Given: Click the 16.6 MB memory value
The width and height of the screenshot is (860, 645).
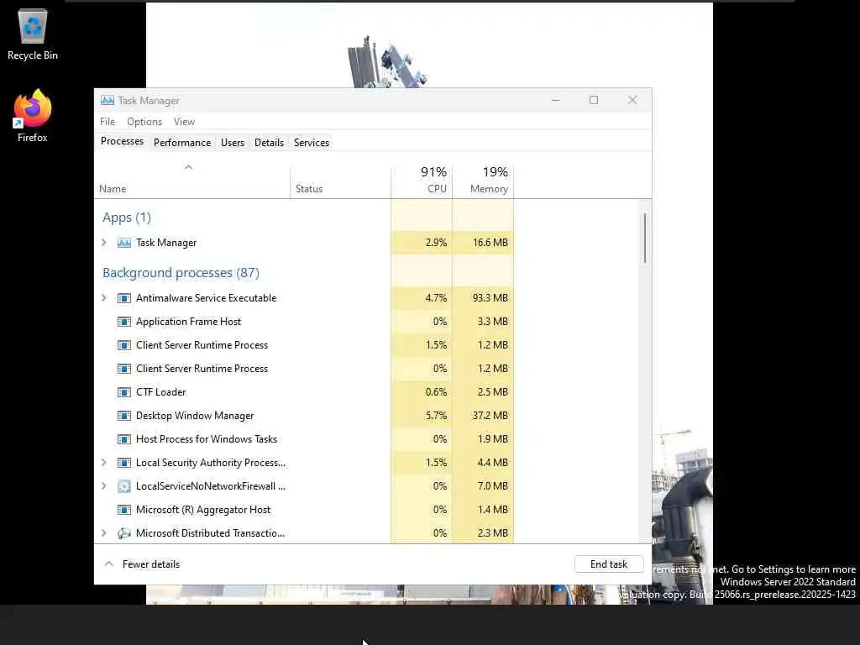Looking at the screenshot, I should point(490,243).
